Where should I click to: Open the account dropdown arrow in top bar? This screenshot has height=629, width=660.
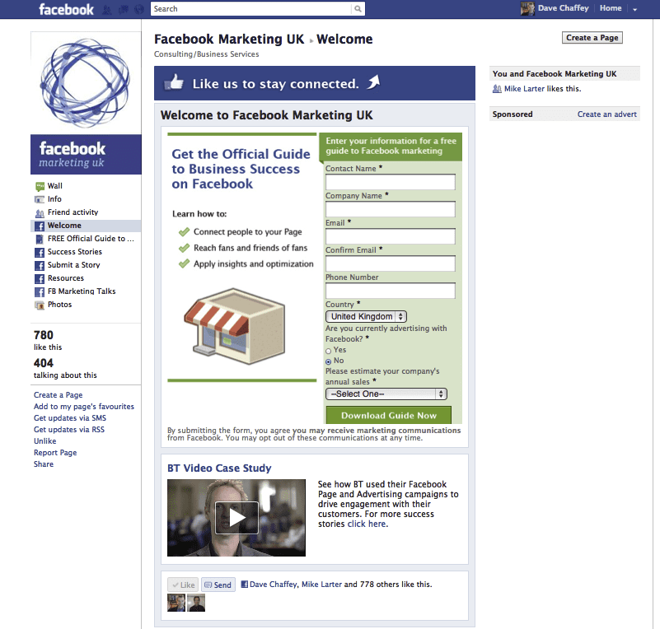pos(634,9)
